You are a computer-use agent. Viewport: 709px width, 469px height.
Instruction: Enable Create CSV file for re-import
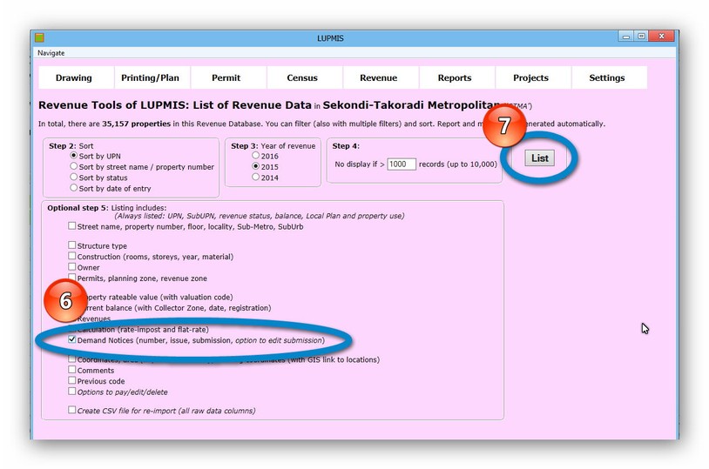[72, 410]
